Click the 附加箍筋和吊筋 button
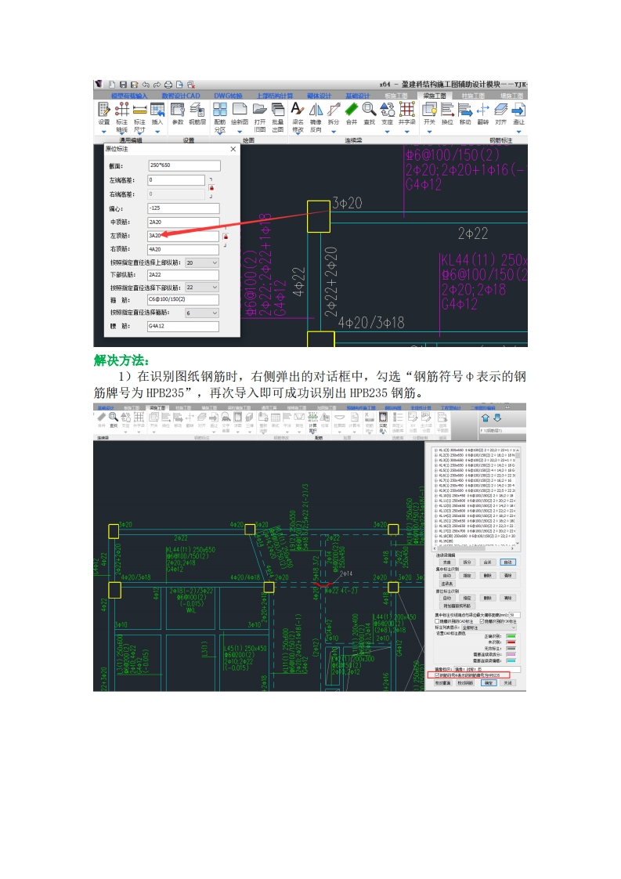Image resolution: width=621 pixels, height=879 pixels. coord(457,606)
